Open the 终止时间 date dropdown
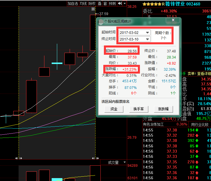The image size is (211, 181). 147,39
